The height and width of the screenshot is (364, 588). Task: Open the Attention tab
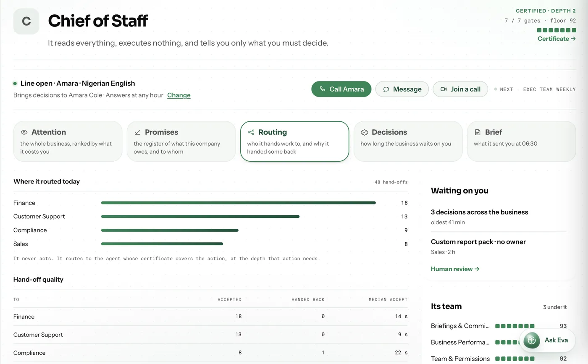pos(68,141)
